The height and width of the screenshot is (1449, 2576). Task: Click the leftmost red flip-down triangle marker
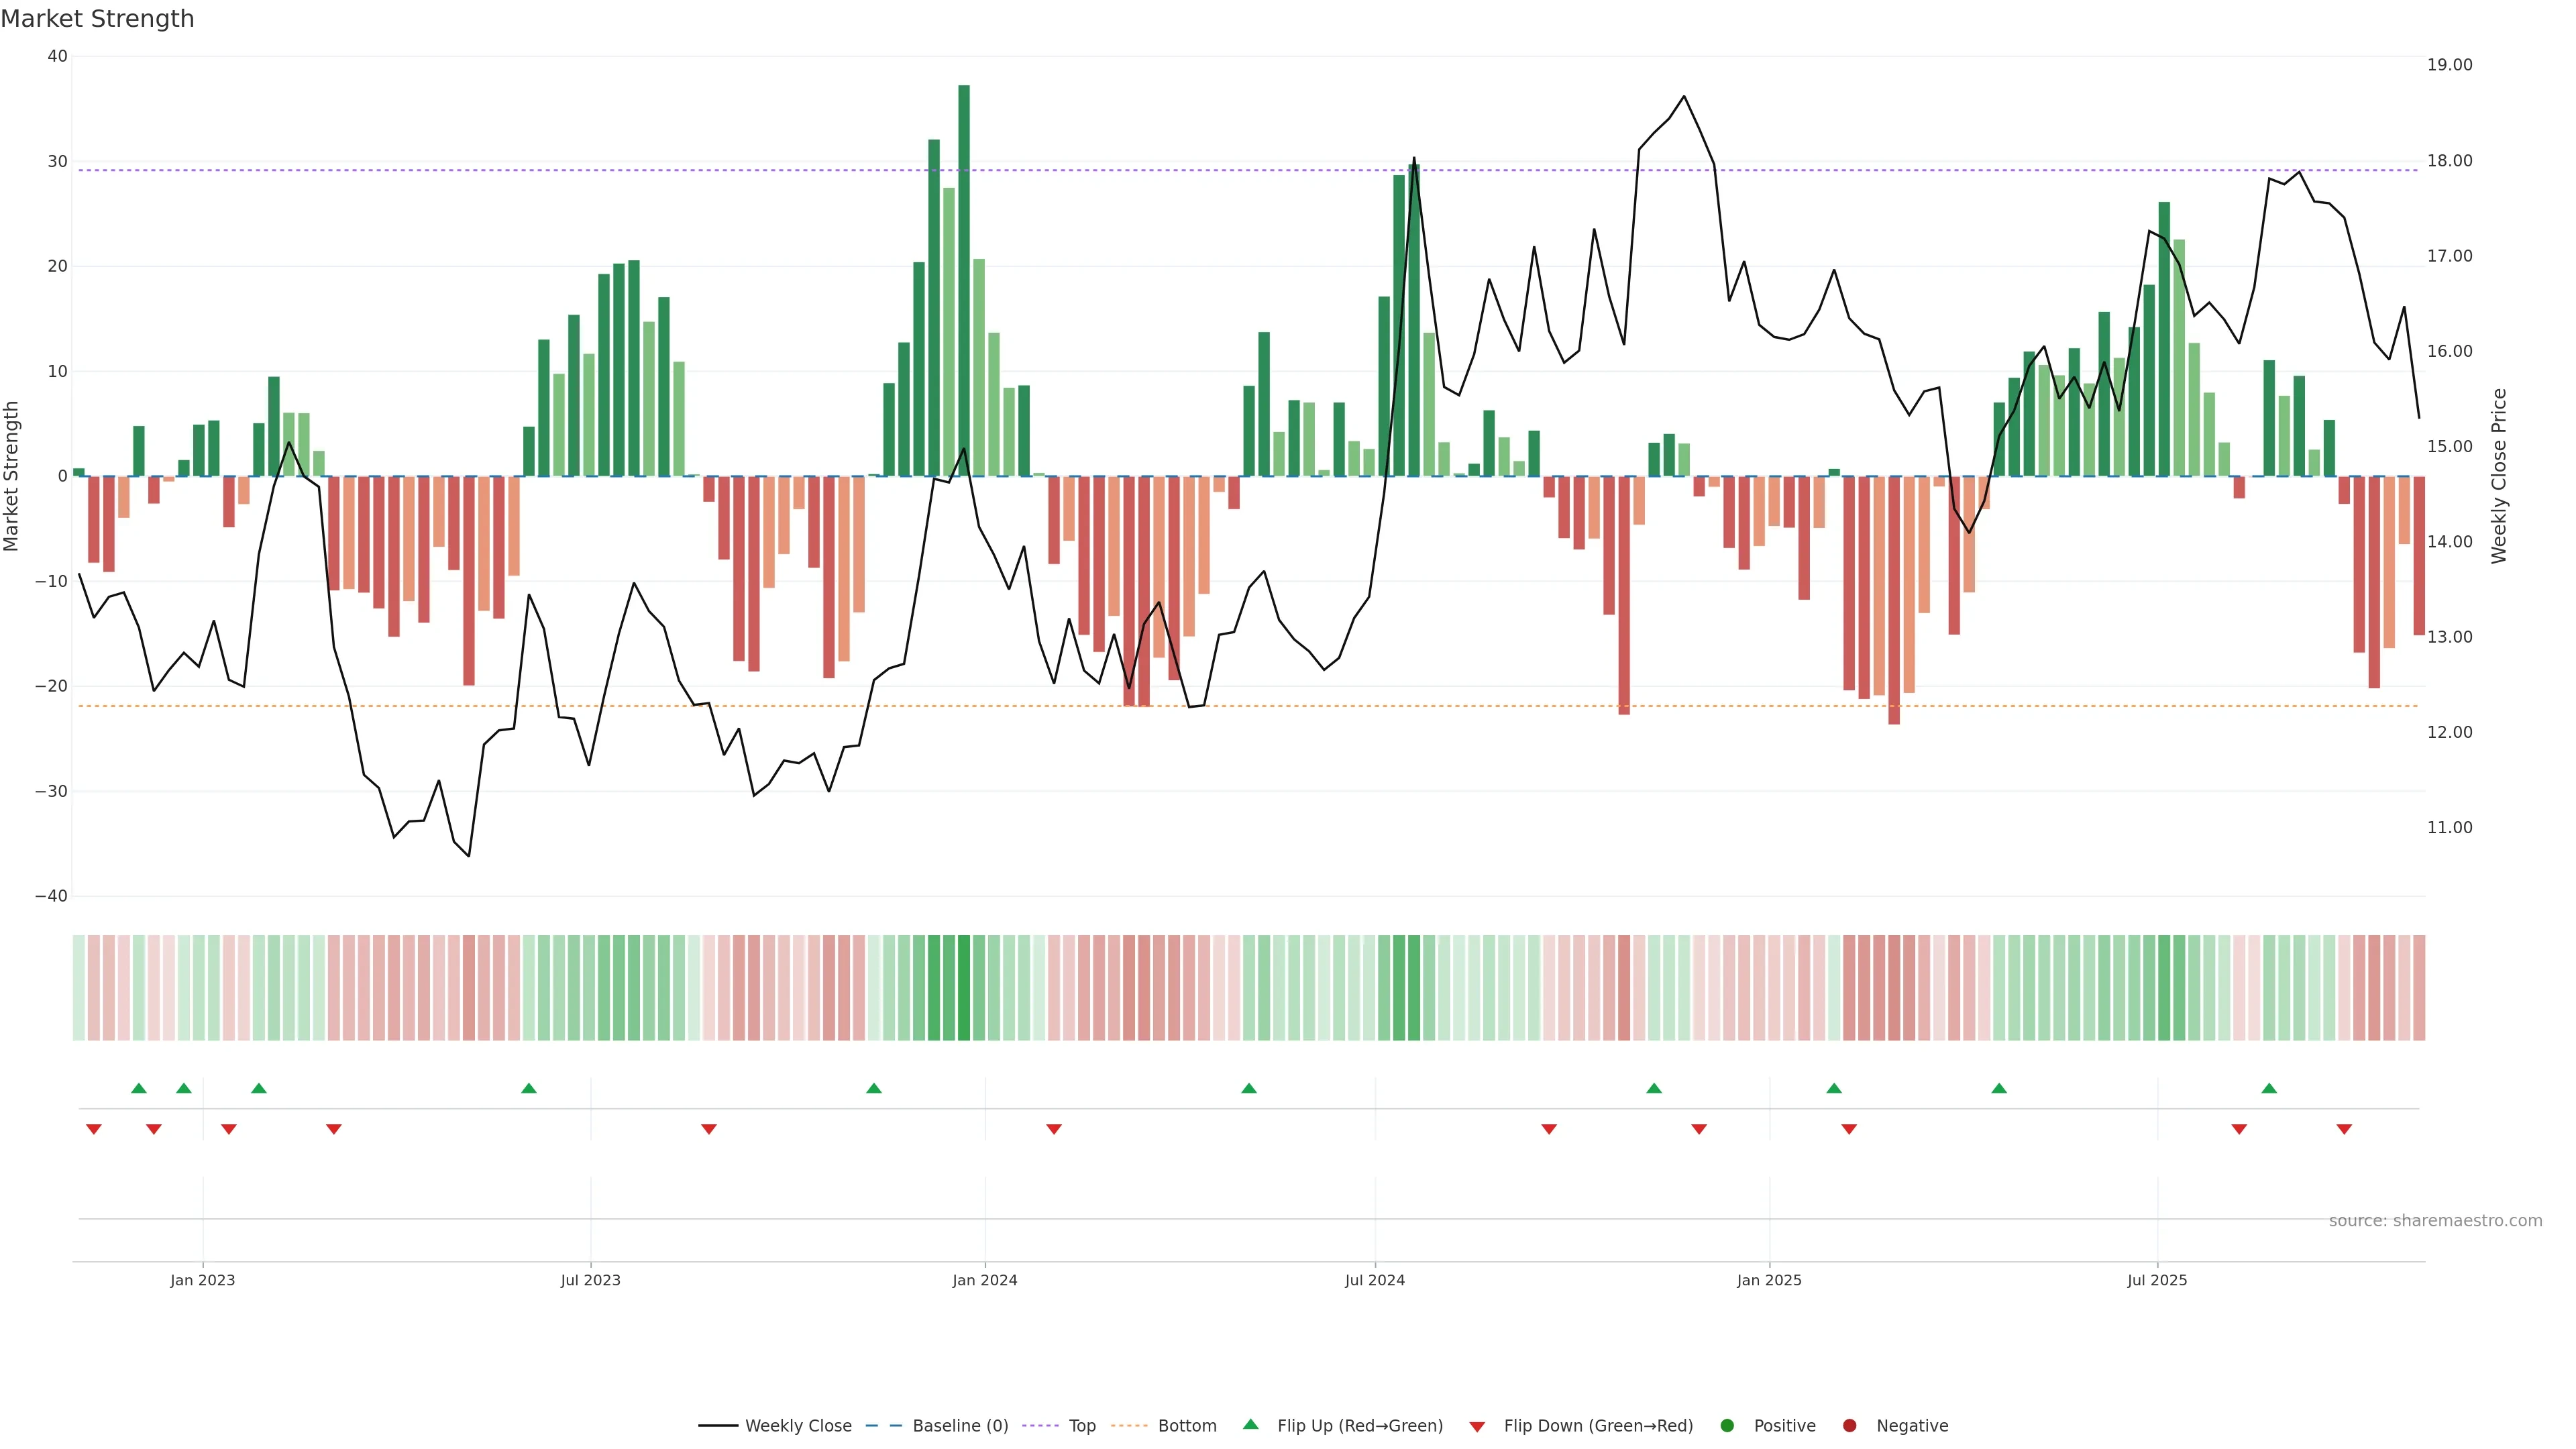pos(94,1129)
